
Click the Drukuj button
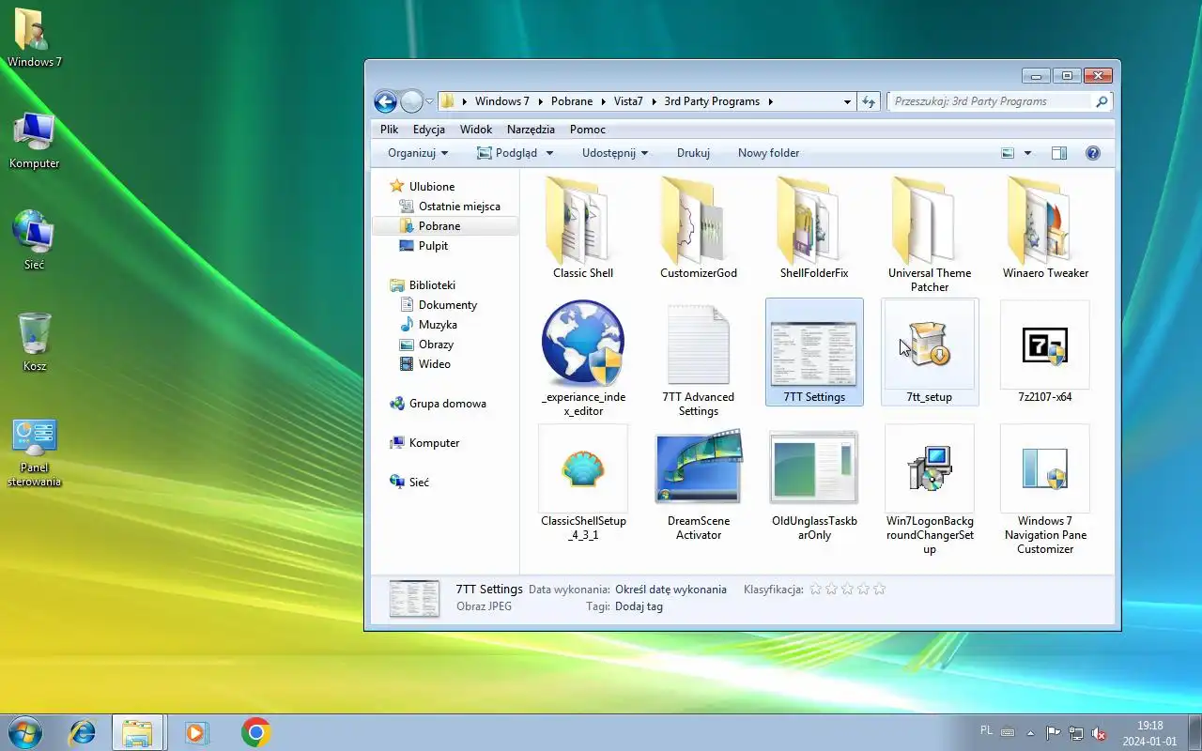pos(693,153)
